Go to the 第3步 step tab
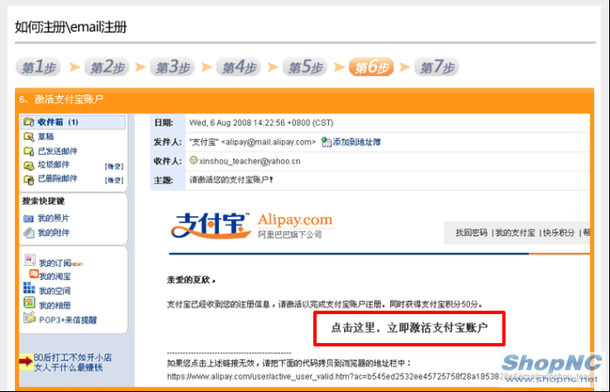 [x=172, y=66]
